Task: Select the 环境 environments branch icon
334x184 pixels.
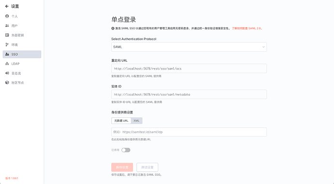Action: tap(7, 44)
